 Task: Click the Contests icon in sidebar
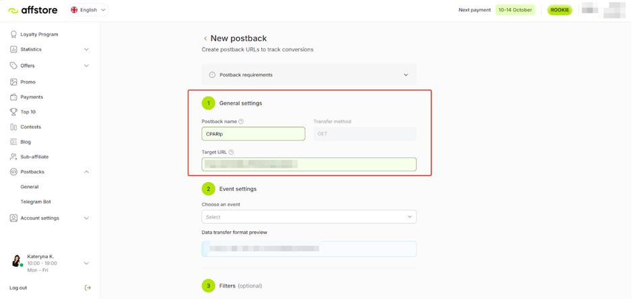pos(13,127)
